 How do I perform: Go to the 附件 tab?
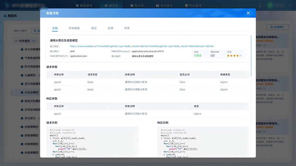(127, 28)
